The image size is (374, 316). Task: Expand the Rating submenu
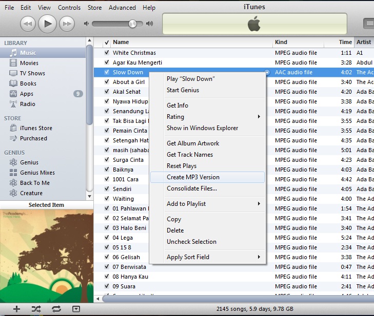(x=208, y=117)
